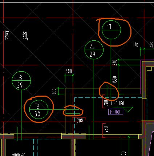Select detail callout circle 4/29
154x156 pixels.
click(x=94, y=50)
